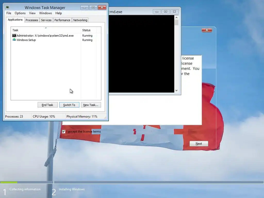Click the Running status for Windows Setup

click(87, 40)
